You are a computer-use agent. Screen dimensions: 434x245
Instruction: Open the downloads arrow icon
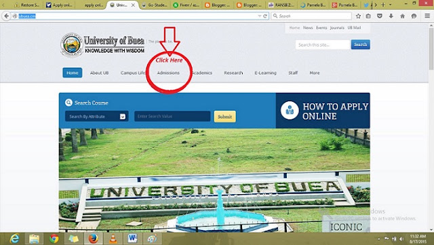391,16
